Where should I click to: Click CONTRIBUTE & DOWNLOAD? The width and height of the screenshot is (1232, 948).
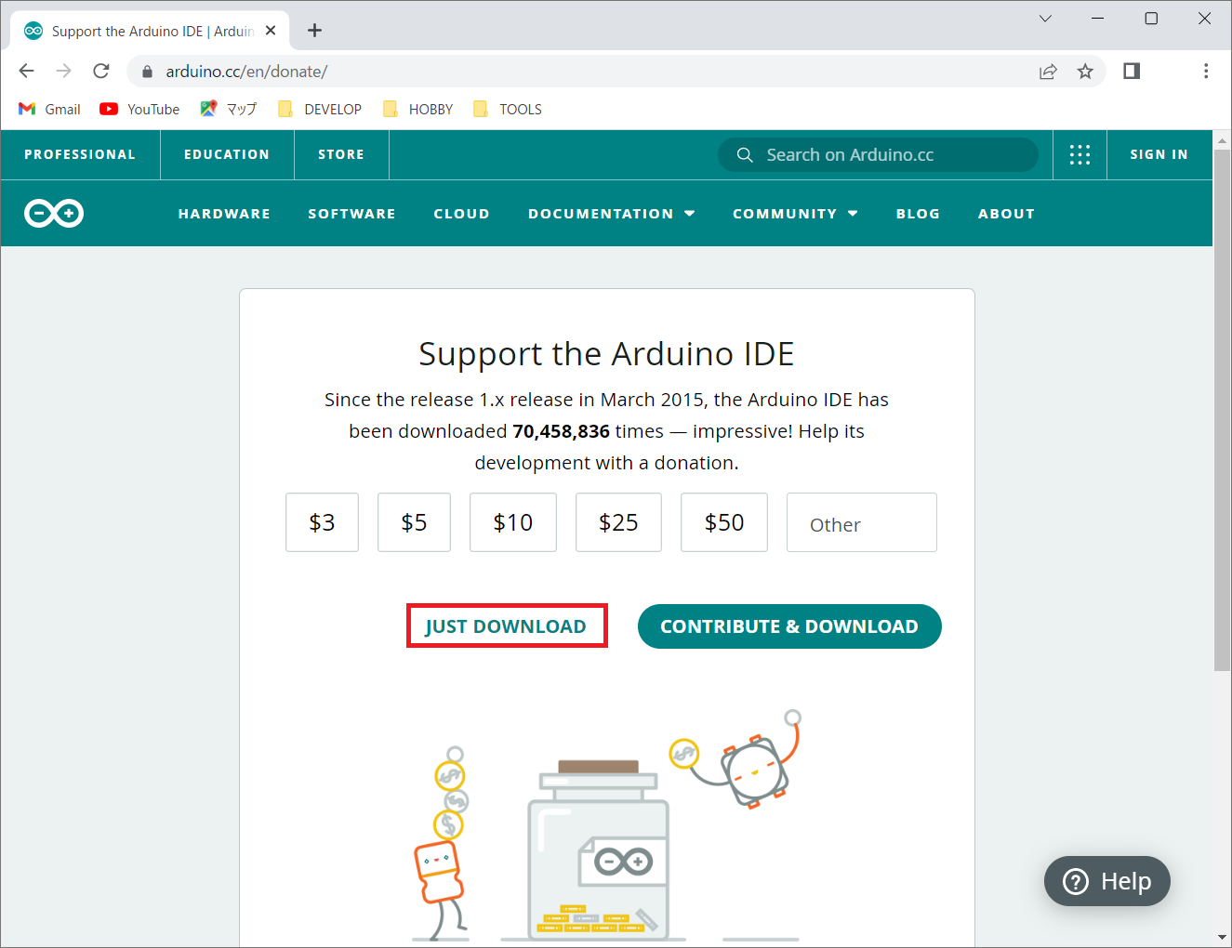click(x=788, y=625)
